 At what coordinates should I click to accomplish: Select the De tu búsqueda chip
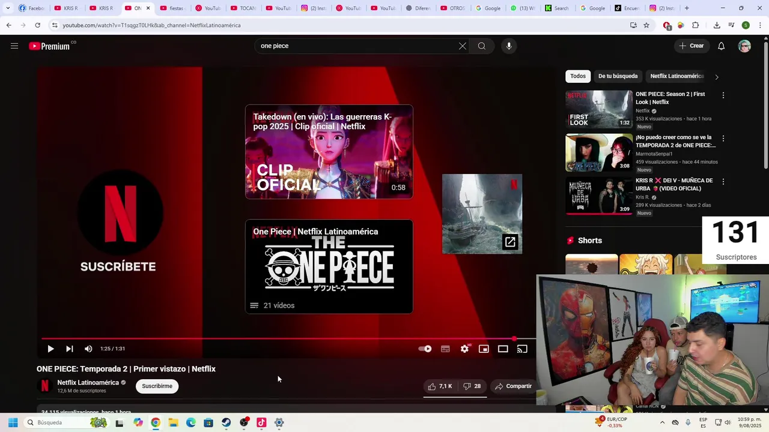(x=618, y=76)
